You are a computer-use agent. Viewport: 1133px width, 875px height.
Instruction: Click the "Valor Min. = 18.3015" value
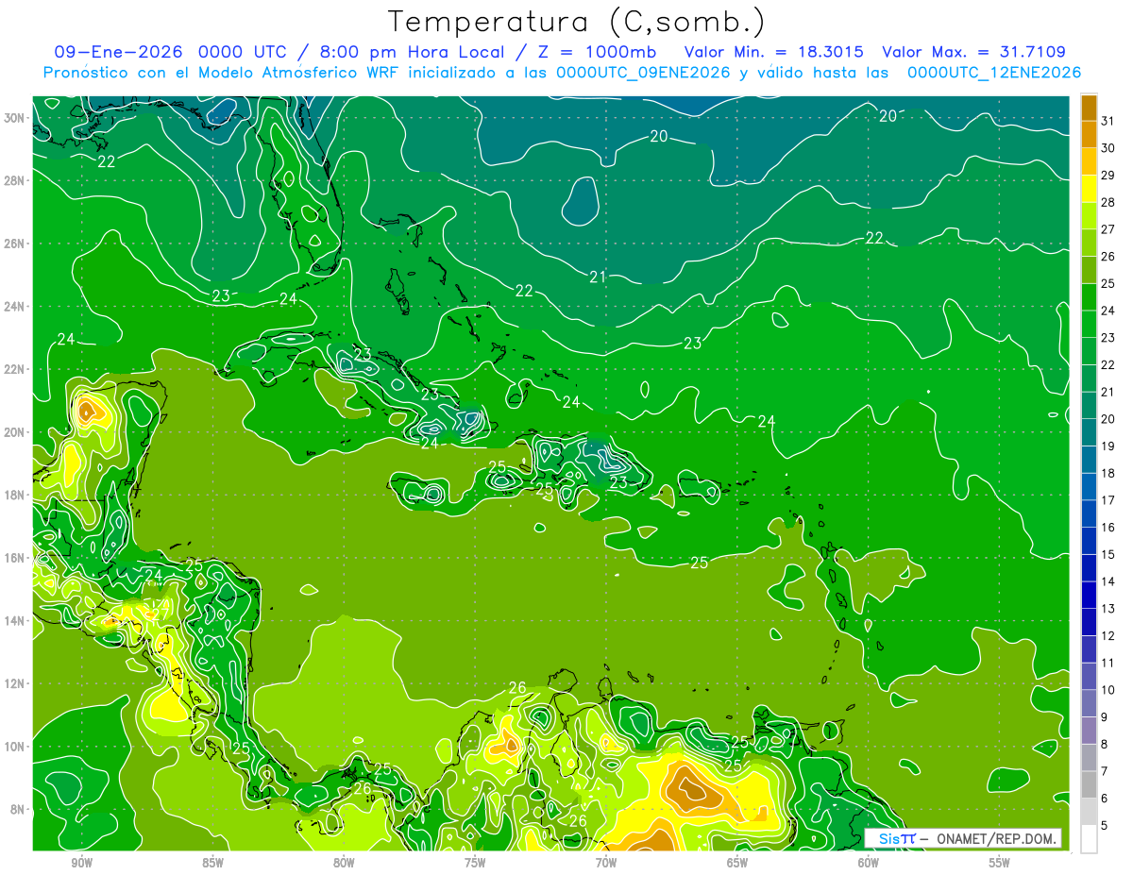[775, 52]
